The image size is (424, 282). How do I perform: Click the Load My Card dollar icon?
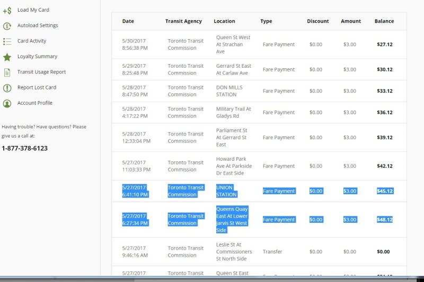[x=7, y=10]
